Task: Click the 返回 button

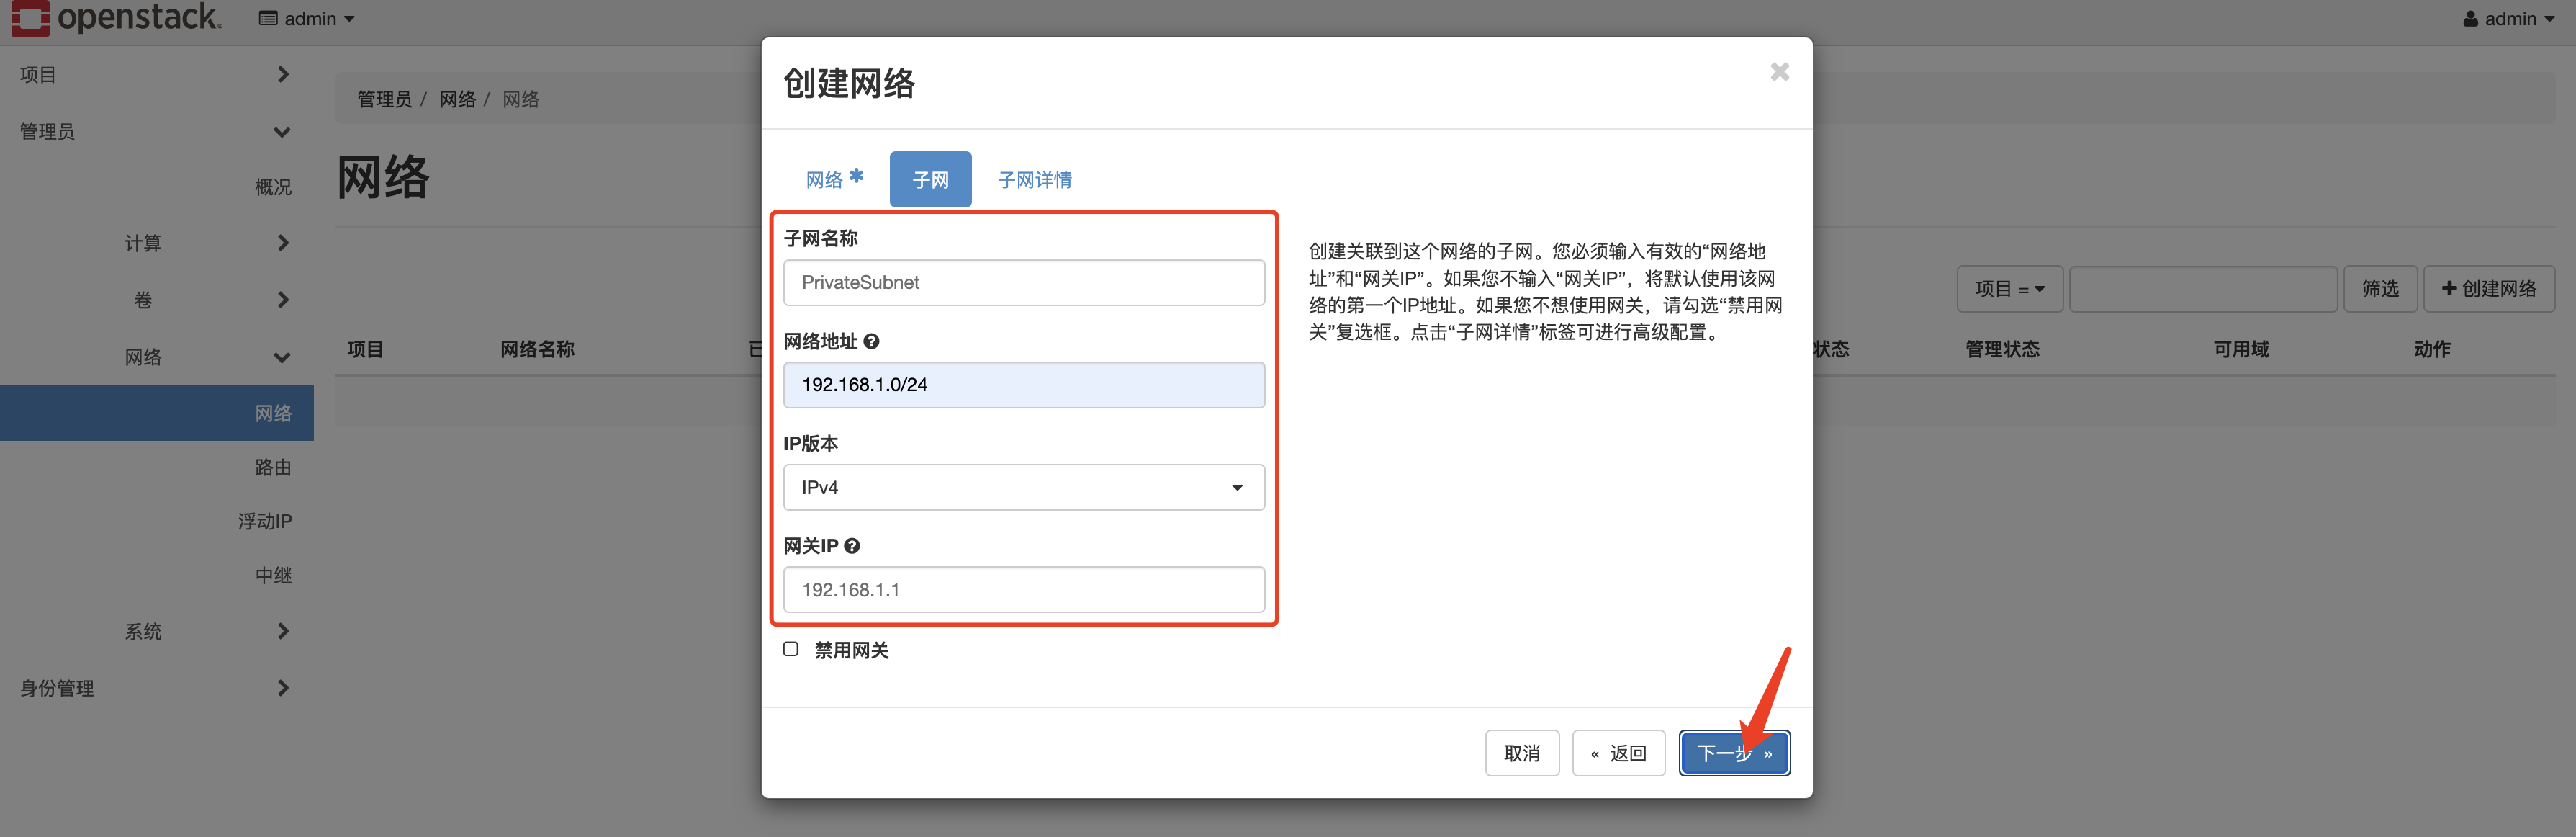Action: (x=1618, y=753)
